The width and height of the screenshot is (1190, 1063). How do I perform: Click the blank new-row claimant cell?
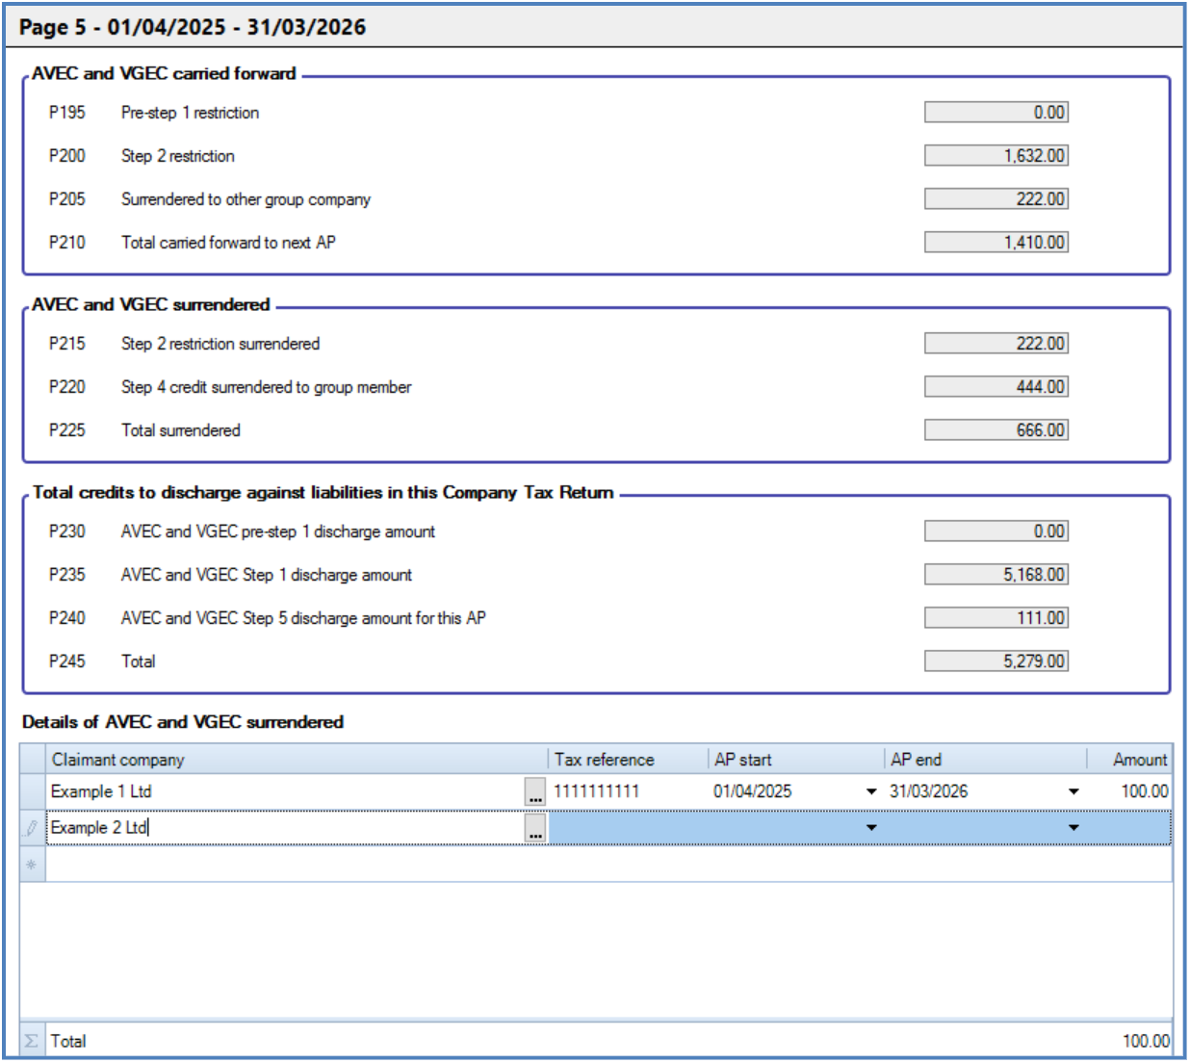point(297,865)
